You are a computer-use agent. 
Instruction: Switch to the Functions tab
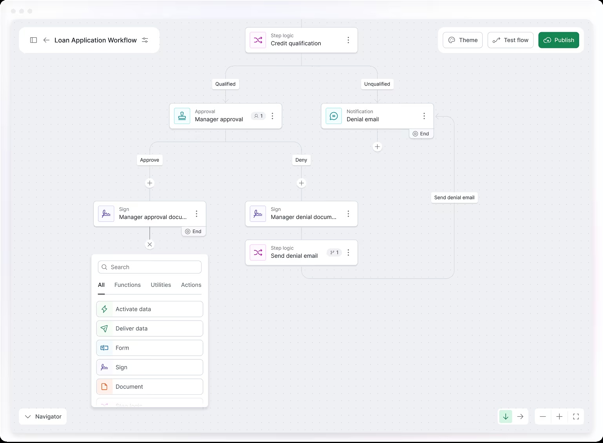[x=127, y=285]
